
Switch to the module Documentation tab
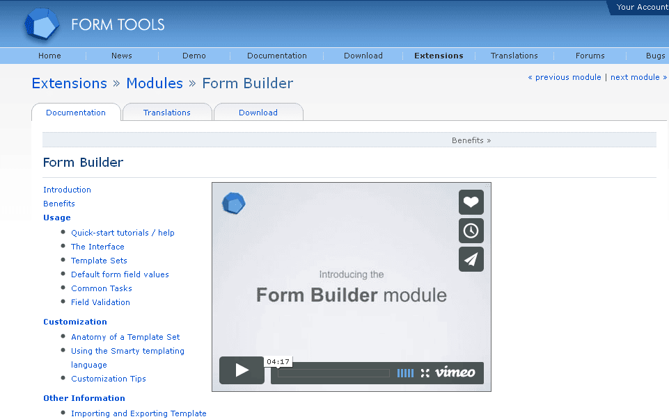click(x=76, y=113)
